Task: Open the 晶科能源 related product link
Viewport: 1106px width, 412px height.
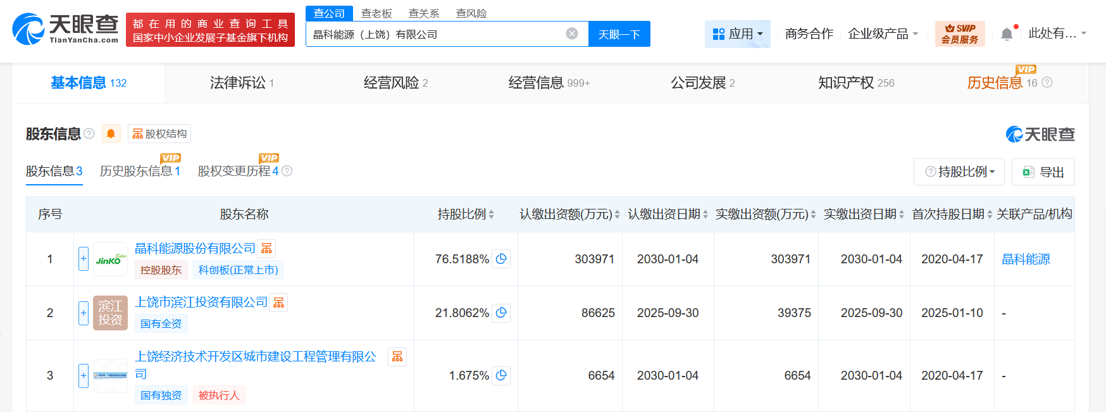Action: [x=1026, y=259]
